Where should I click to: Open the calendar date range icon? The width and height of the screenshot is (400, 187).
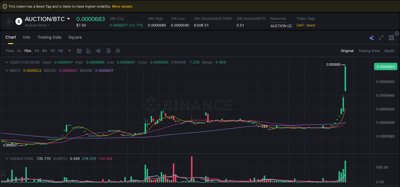[79, 51]
